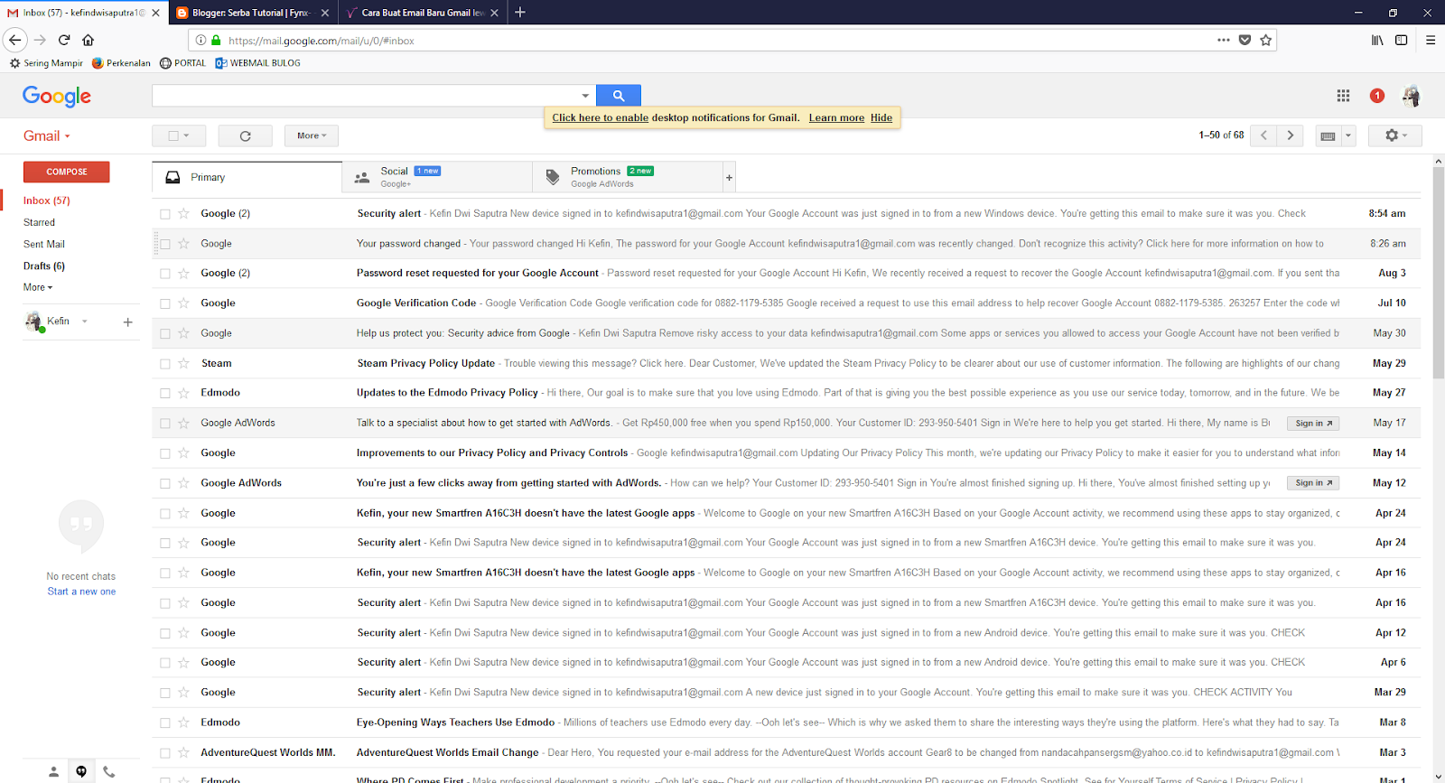Image resolution: width=1445 pixels, height=783 pixels.
Task: Open the More actions dropdown
Action: point(312,135)
